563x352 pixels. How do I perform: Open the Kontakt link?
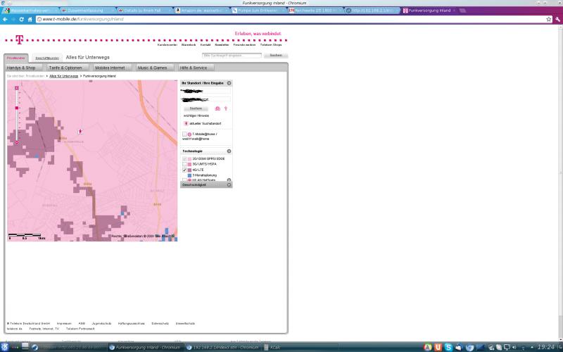205,45
